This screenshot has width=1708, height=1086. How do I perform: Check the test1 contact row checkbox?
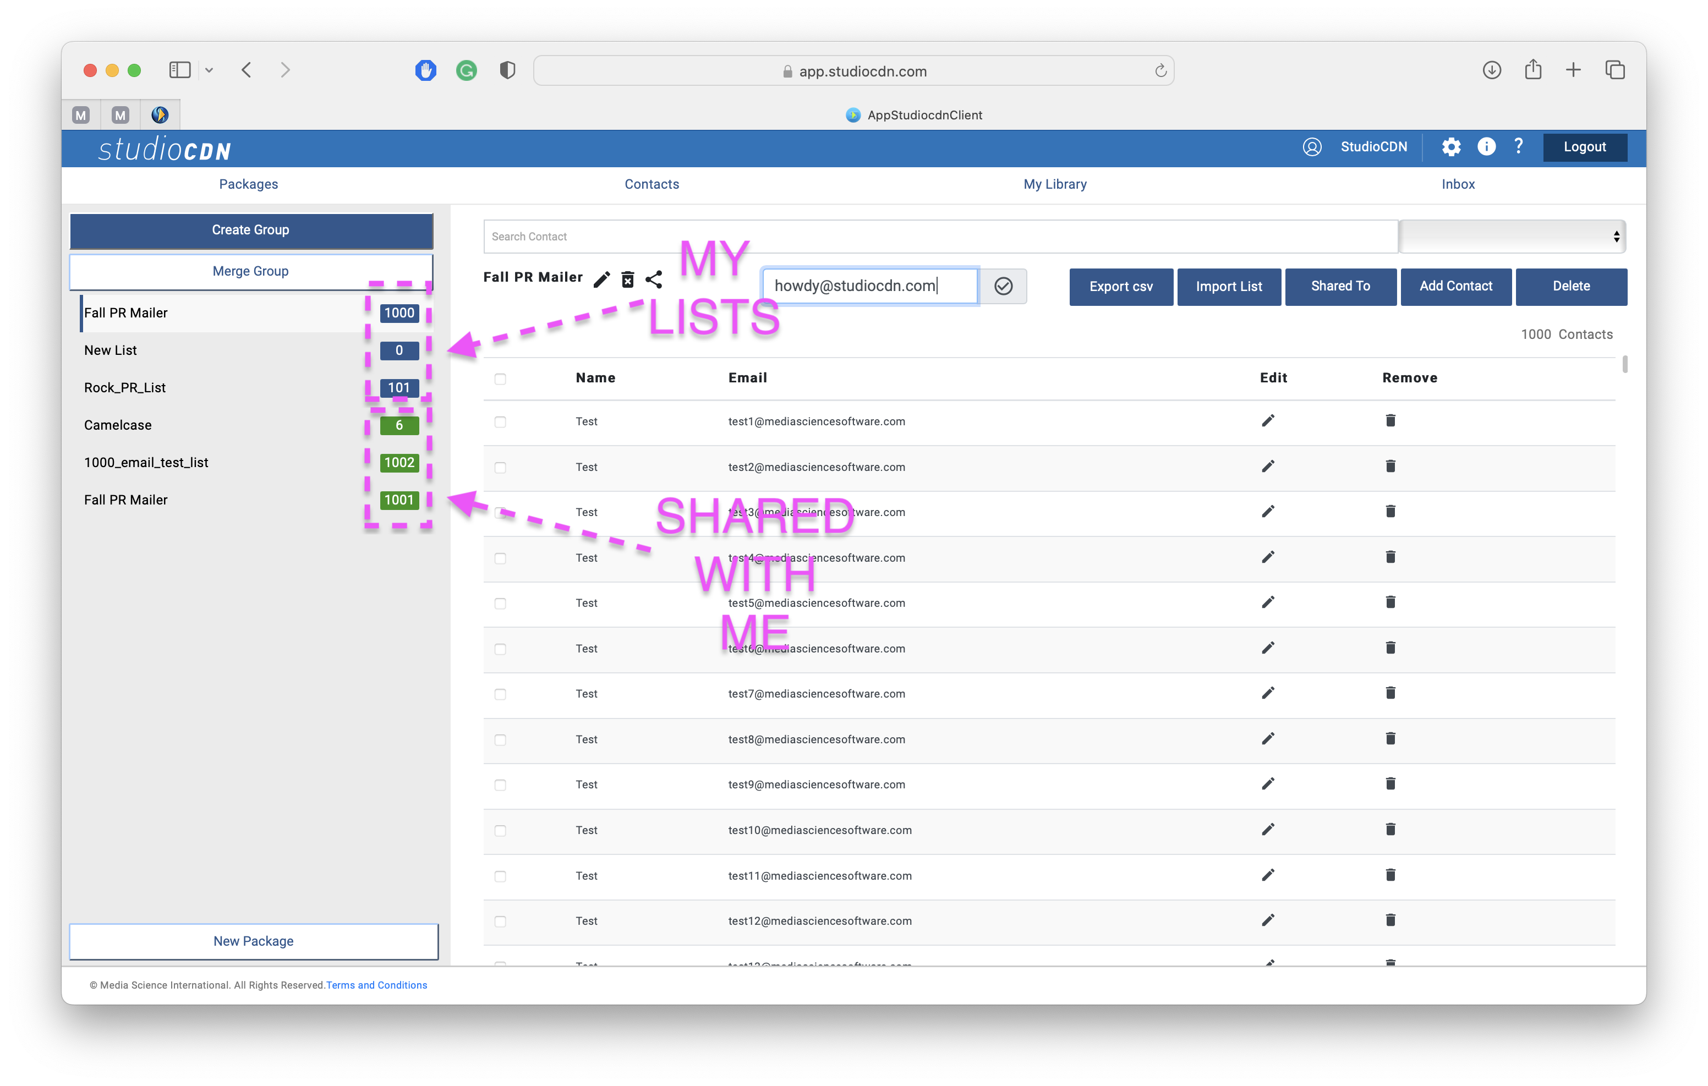click(500, 422)
